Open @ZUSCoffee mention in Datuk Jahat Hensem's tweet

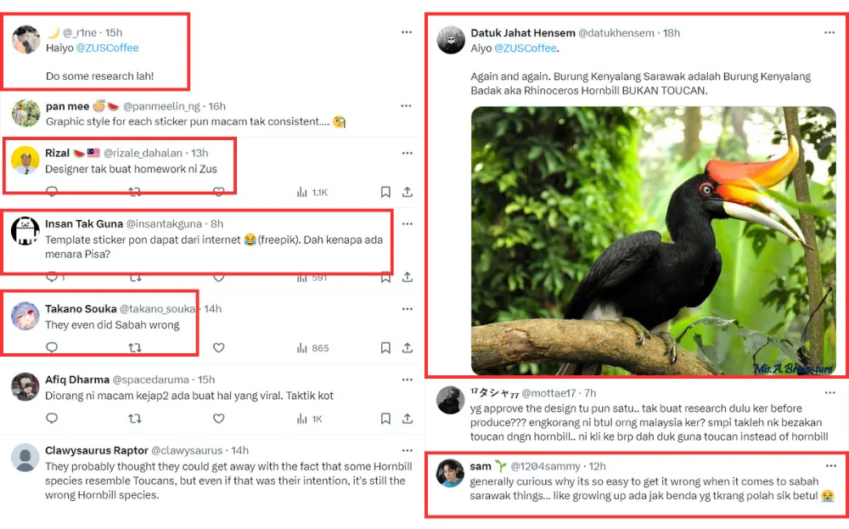tap(525, 48)
